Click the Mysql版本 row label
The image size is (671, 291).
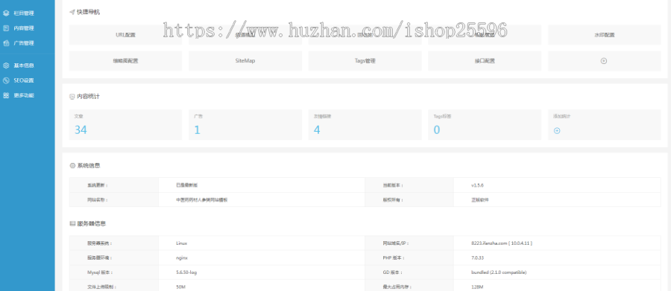click(x=100, y=272)
